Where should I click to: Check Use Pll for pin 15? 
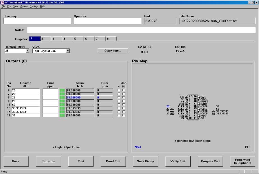124,104
